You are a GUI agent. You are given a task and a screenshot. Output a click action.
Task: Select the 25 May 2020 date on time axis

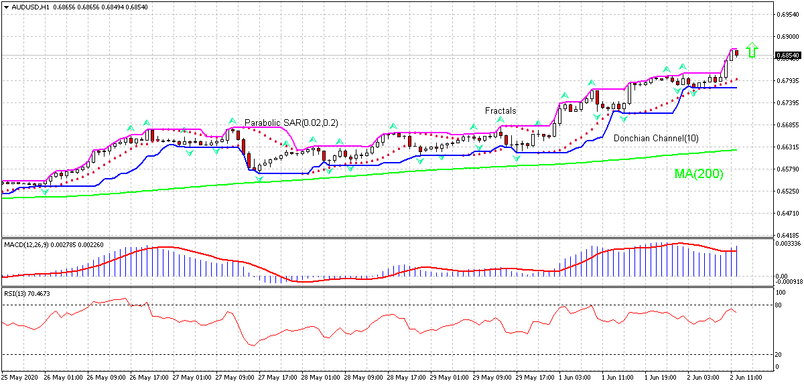tap(19, 377)
